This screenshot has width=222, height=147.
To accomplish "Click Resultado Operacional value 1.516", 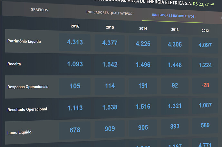I will pyautogui.click(x=143, y=107).
